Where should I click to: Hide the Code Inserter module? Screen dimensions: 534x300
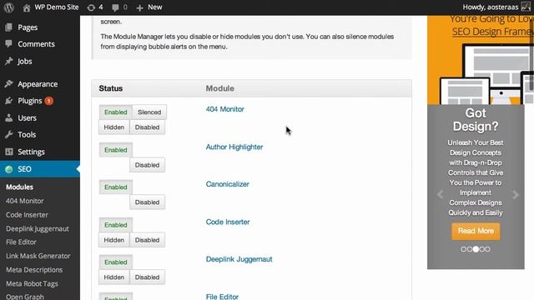tap(114, 240)
